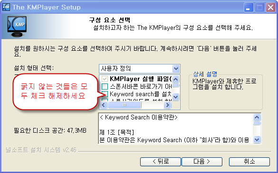Click the component list scroll down arrow

(175, 97)
